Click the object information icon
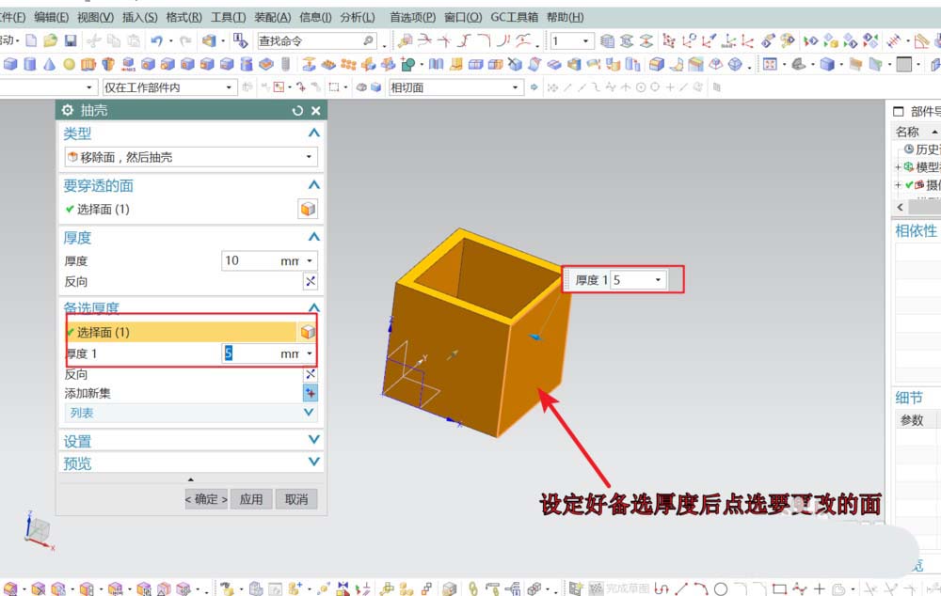Image resolution: width=941 pixels, height=596 pixels. pos(241,40)
